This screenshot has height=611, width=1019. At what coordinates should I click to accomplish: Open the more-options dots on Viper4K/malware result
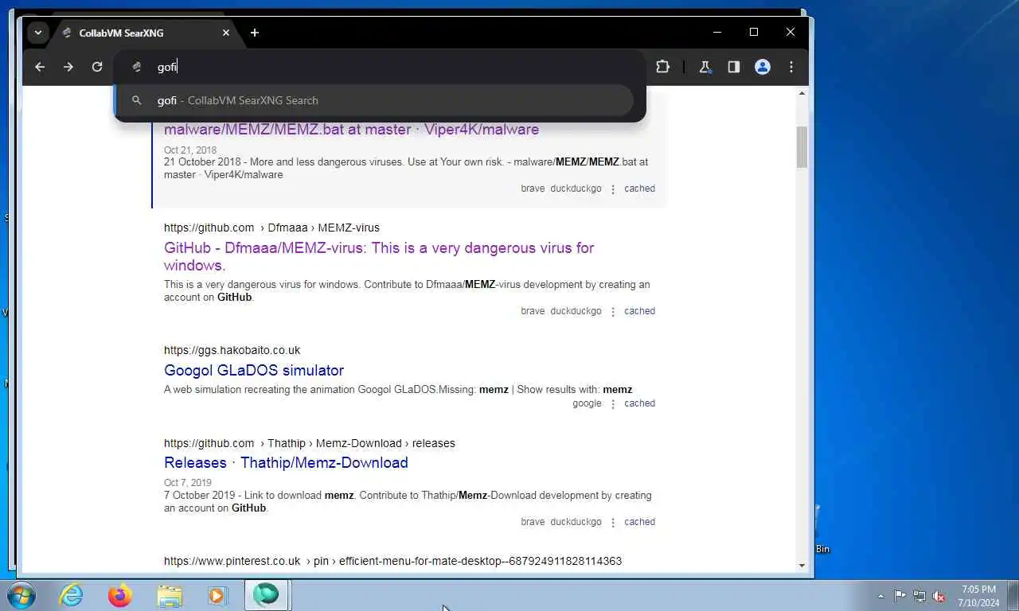point(613,189)
